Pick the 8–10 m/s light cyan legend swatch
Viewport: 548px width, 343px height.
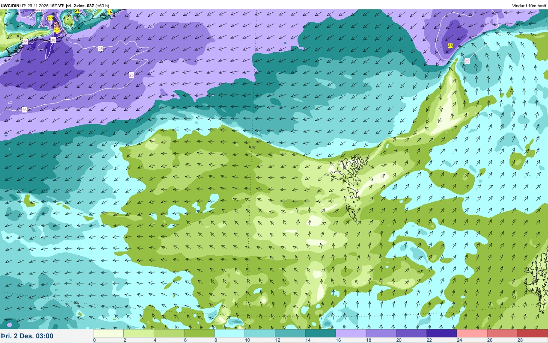[x=230, y=333]
